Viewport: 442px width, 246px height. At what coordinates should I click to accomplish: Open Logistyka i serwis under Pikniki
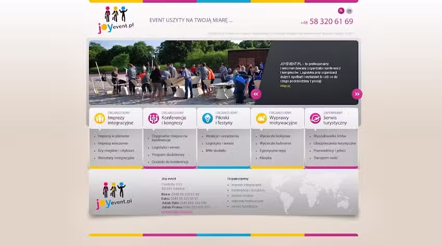[219, 143]
